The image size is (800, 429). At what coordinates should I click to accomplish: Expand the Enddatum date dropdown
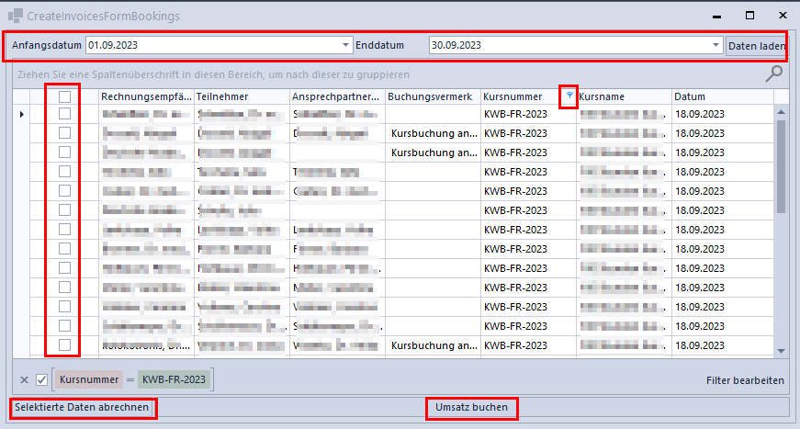point(715,45)
